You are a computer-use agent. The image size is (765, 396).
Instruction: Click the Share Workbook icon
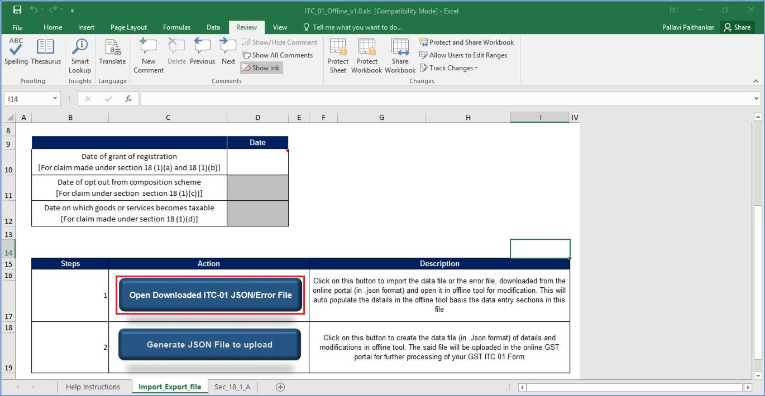(x=400, y=55)
